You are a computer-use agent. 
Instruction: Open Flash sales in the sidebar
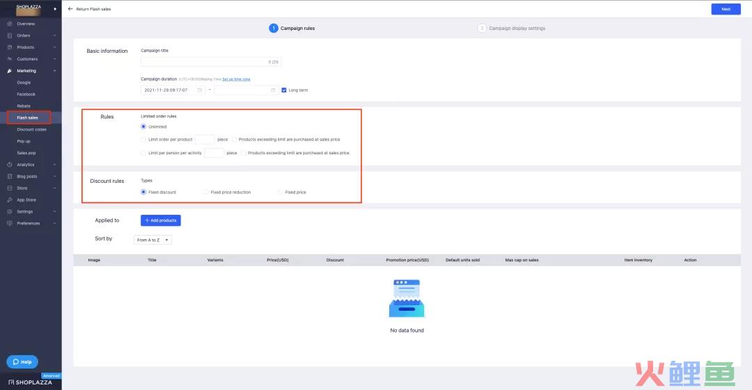click(29, 117)
